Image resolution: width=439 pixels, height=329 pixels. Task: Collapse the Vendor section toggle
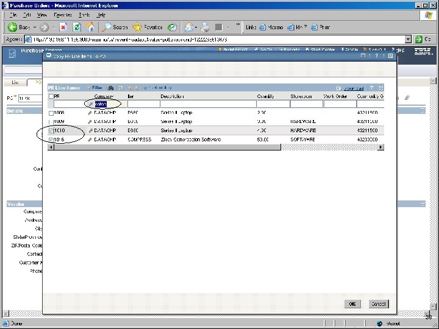click(x=423, y=204)
